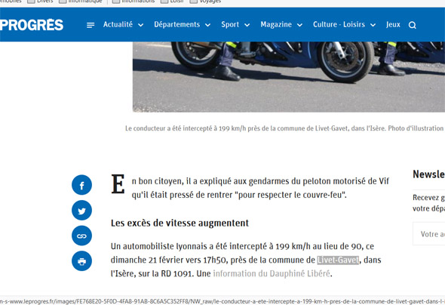Click the text 'n bon citoyen, il a expliqué'
This screenshot has width=445, height=305.
190,181
